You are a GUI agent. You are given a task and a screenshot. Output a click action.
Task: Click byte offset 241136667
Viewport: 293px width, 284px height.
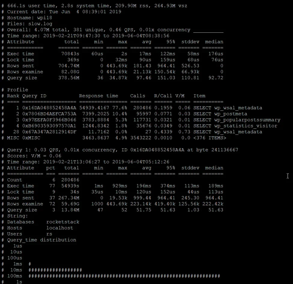[x=225, y=150]
